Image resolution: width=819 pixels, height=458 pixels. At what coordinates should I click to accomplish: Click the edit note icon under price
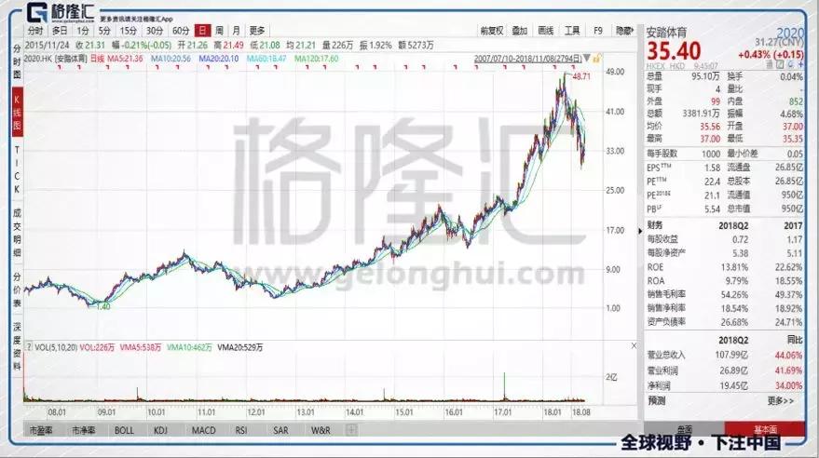pyautogui.click(x=780, y=65)
